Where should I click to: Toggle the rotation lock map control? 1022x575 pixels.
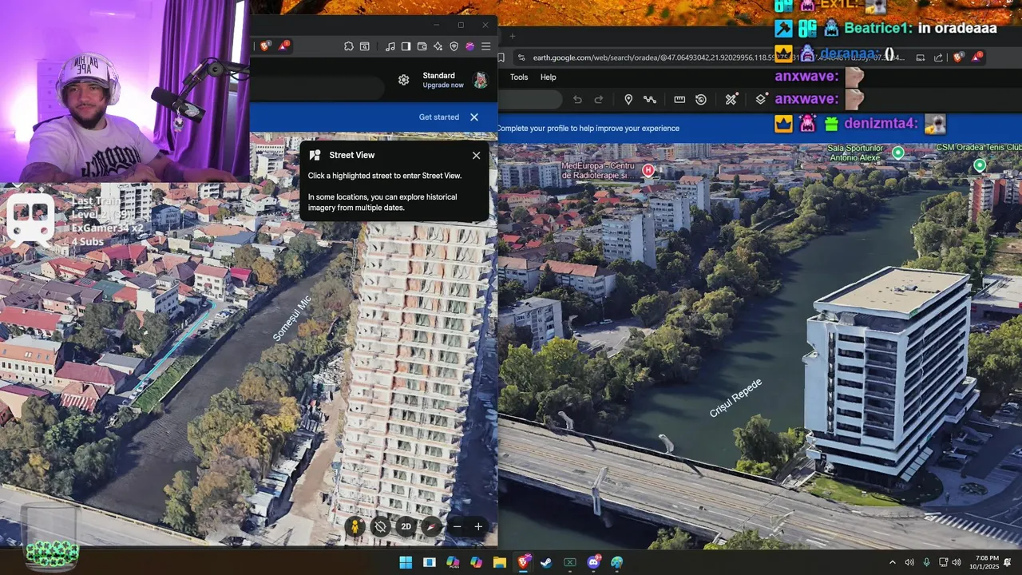381,526
